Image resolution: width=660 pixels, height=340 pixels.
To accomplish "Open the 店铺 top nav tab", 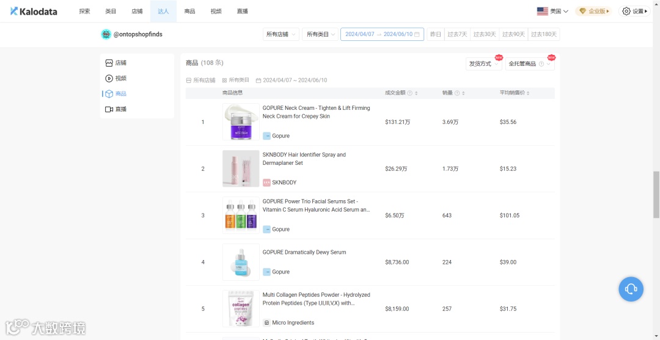I will click(137, 12).
